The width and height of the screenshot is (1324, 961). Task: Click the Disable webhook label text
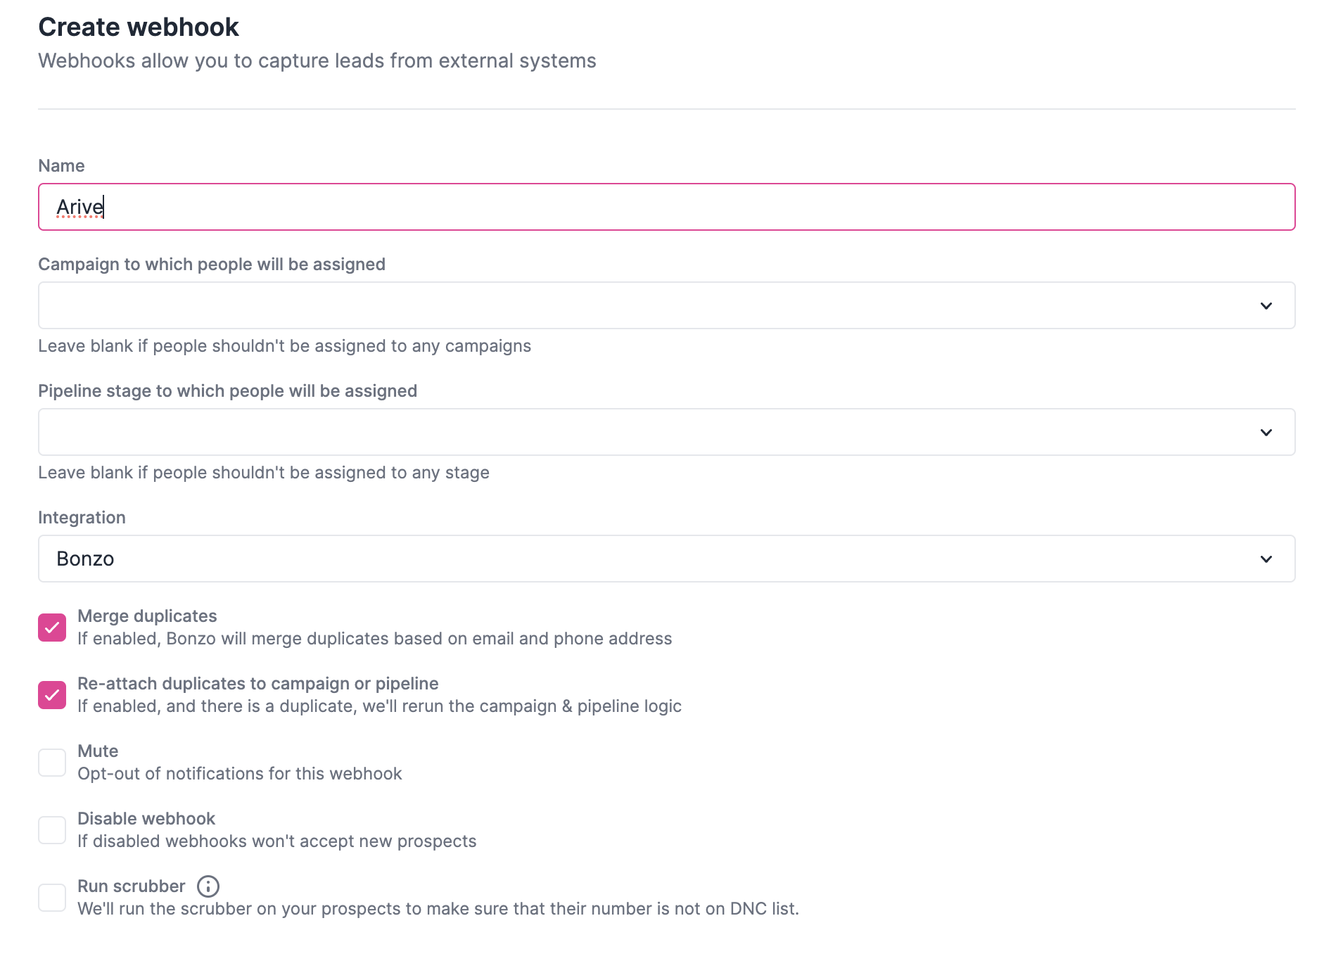(146, 818)
